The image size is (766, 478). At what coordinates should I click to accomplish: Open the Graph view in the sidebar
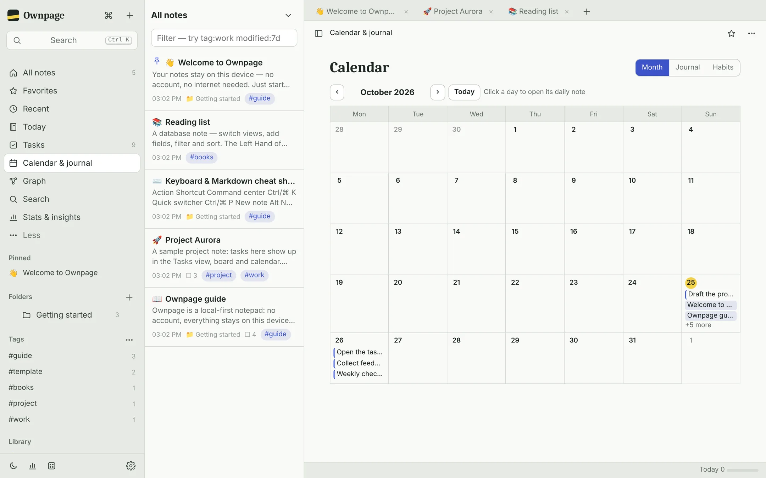click(x=72, y=181)
